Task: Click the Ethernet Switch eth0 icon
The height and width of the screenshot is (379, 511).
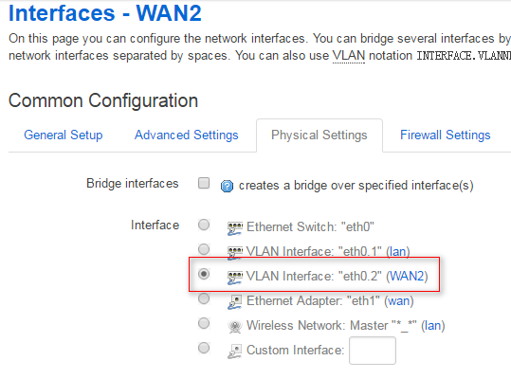Action: (235, 228)
